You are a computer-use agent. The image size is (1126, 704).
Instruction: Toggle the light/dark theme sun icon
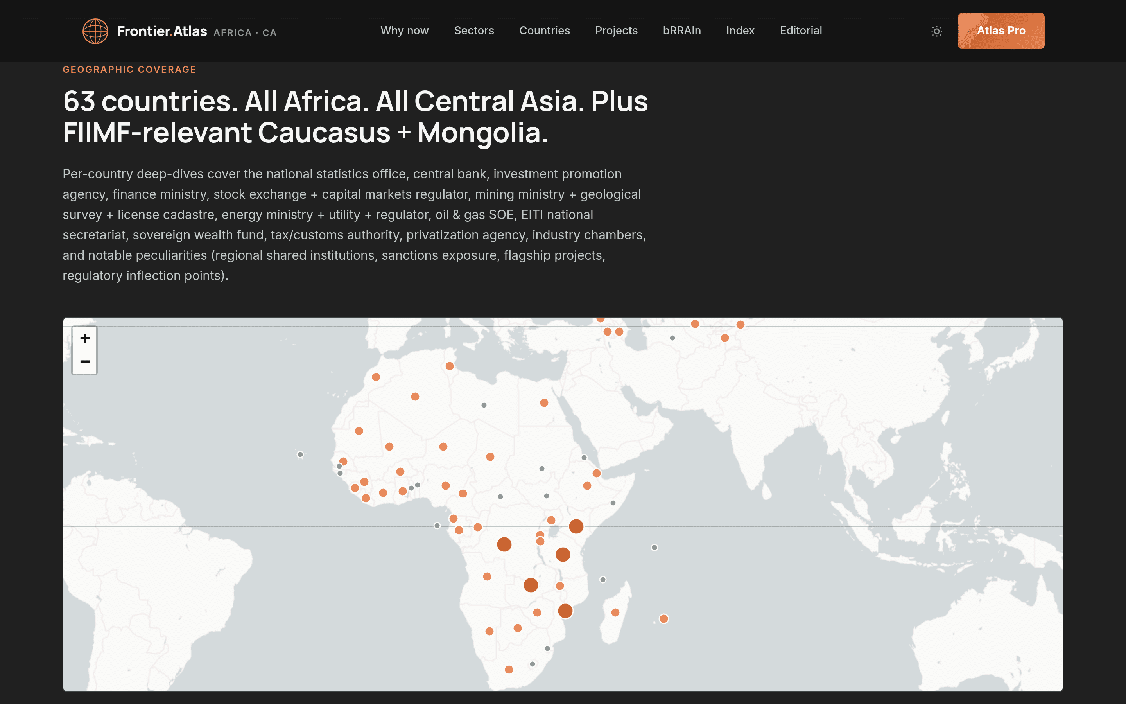click(937, 31)
